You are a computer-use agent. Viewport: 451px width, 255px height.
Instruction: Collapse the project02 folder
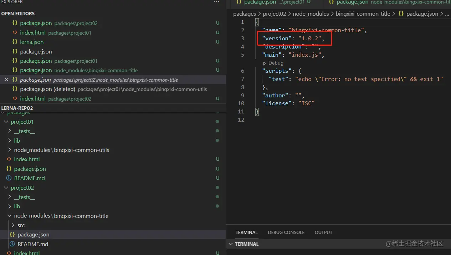(6, 188)
